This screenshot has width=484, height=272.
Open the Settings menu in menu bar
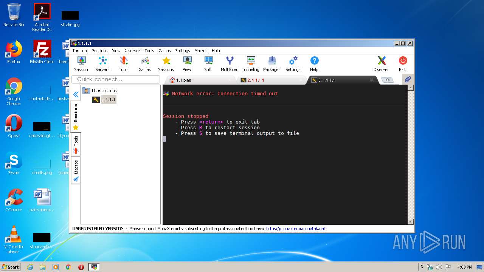point(183,51)
